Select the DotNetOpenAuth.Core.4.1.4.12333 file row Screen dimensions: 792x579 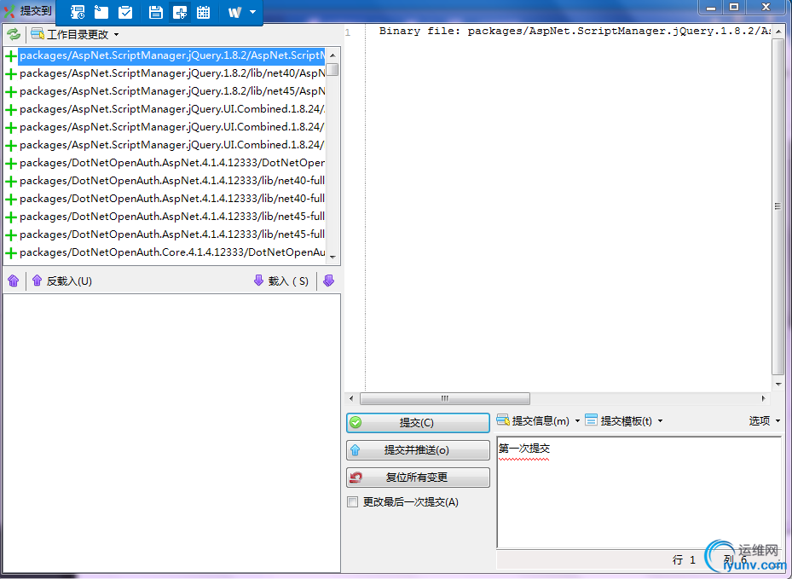click(x=165, y=252)
